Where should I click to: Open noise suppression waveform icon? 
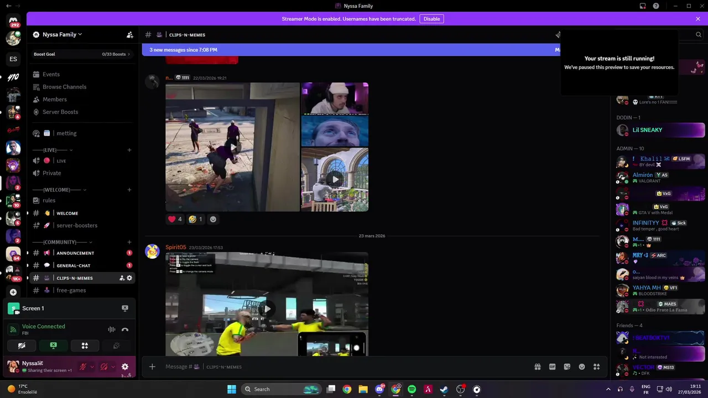(112, 329)
